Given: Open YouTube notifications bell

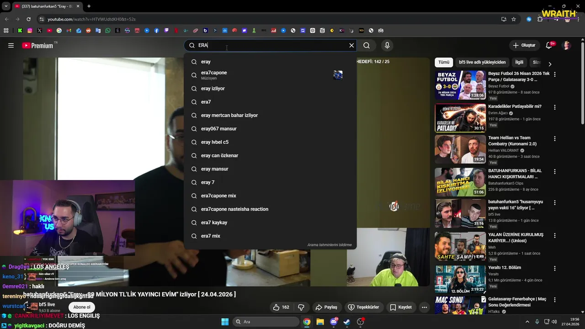Looking at the screenshot, I should (x=549, y=45).
